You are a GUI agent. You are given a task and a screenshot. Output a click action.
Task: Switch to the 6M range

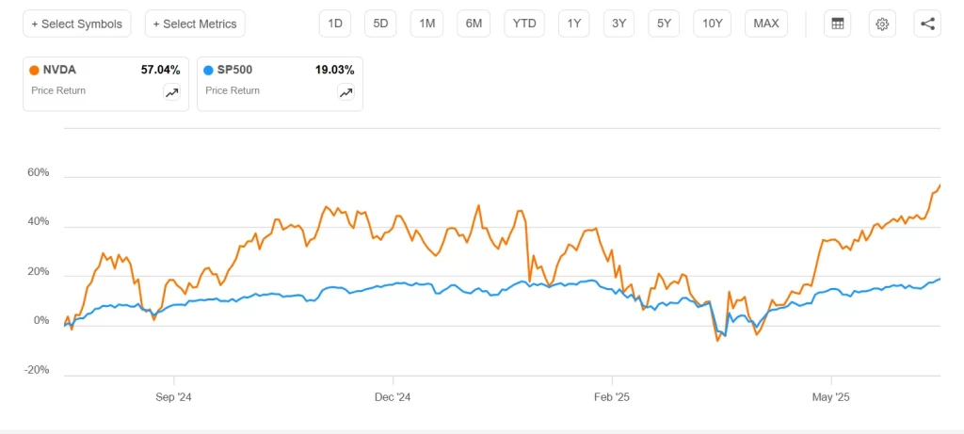click(x=474, y=24)
